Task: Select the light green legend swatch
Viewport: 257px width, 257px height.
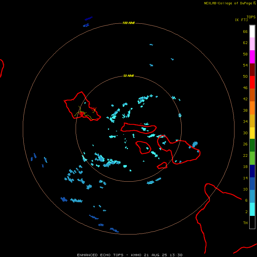Action: tap(252, 158)
